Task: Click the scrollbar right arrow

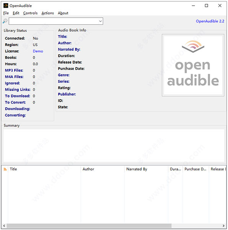Action: point(223,226)
